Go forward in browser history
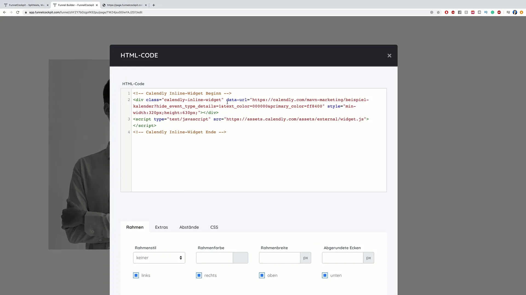Screen dimensions: 526x295 tap(11, 12)
